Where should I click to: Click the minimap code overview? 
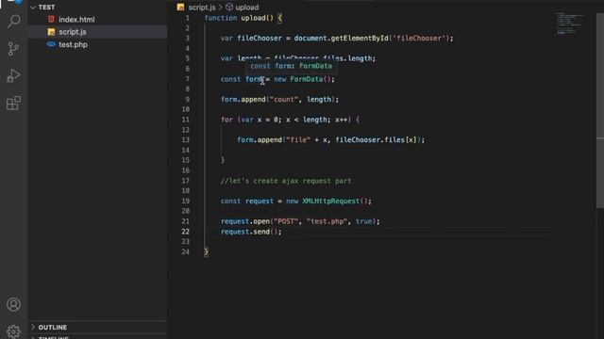[569, 24]
